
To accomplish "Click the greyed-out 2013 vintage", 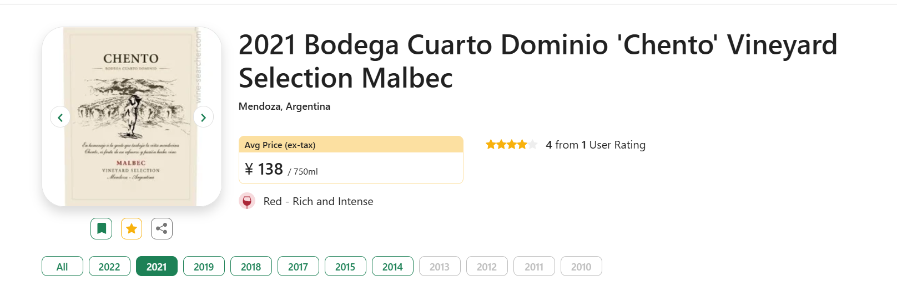I will click(440, 266).
